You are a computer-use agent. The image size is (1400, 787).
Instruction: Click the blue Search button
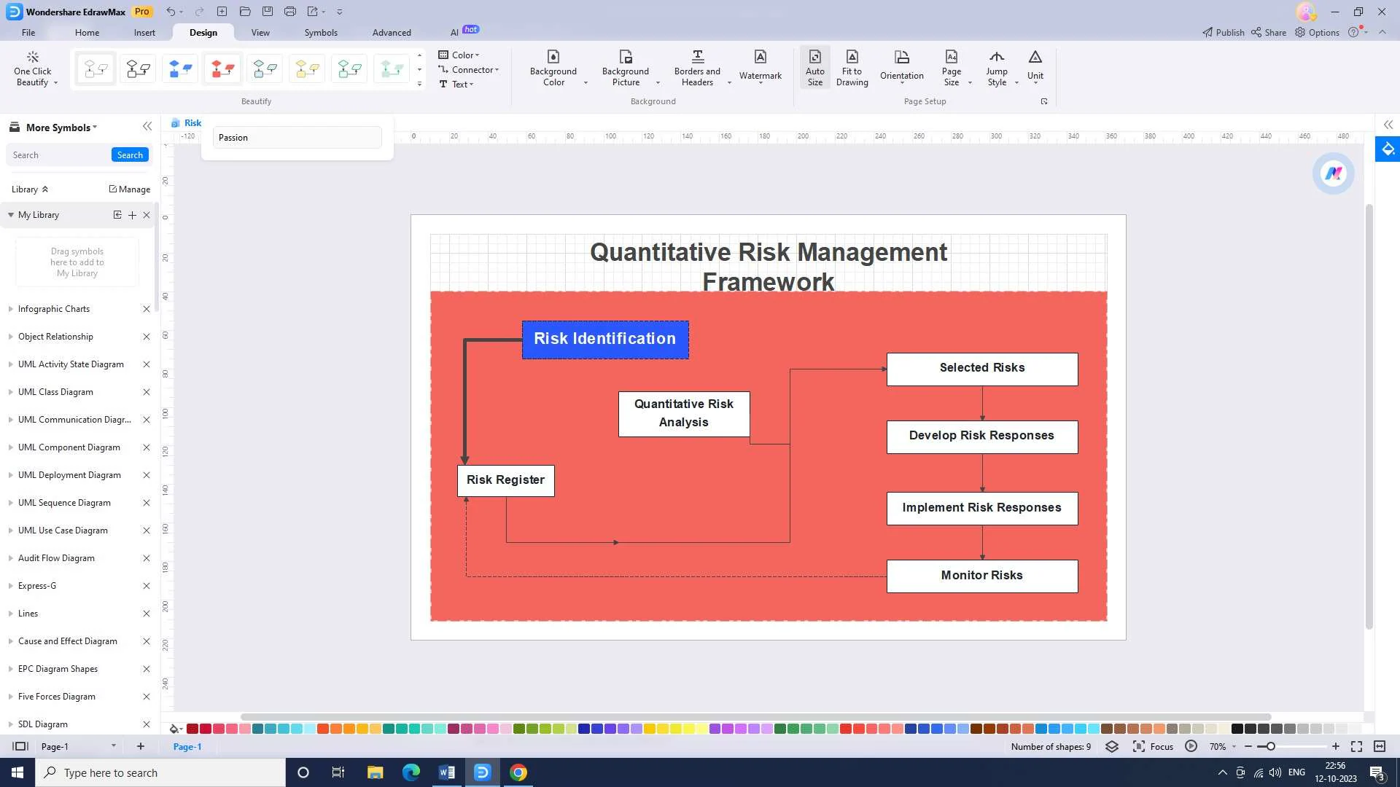click(x=130, y=155)
